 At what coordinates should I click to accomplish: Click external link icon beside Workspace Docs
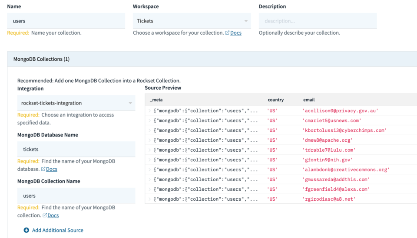(227, 33)
